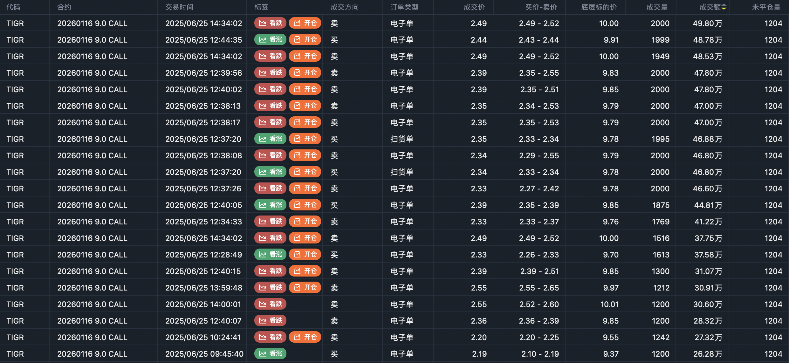Click the 看涨 tag in the 12:44:35 row
This screenshot has width=789, height=363.
271,40
